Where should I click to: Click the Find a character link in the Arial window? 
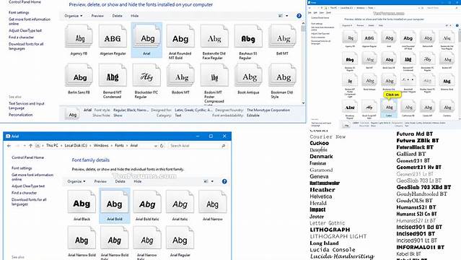click(x=24, y=193)
